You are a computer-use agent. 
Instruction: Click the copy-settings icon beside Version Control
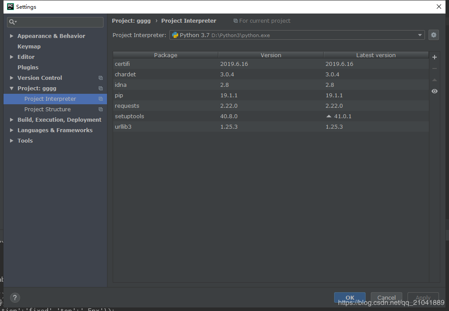pyautogui.click(x=100, y=78)
